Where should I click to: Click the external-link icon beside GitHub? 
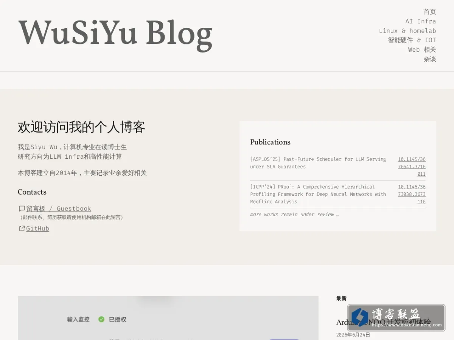(22, 229)
